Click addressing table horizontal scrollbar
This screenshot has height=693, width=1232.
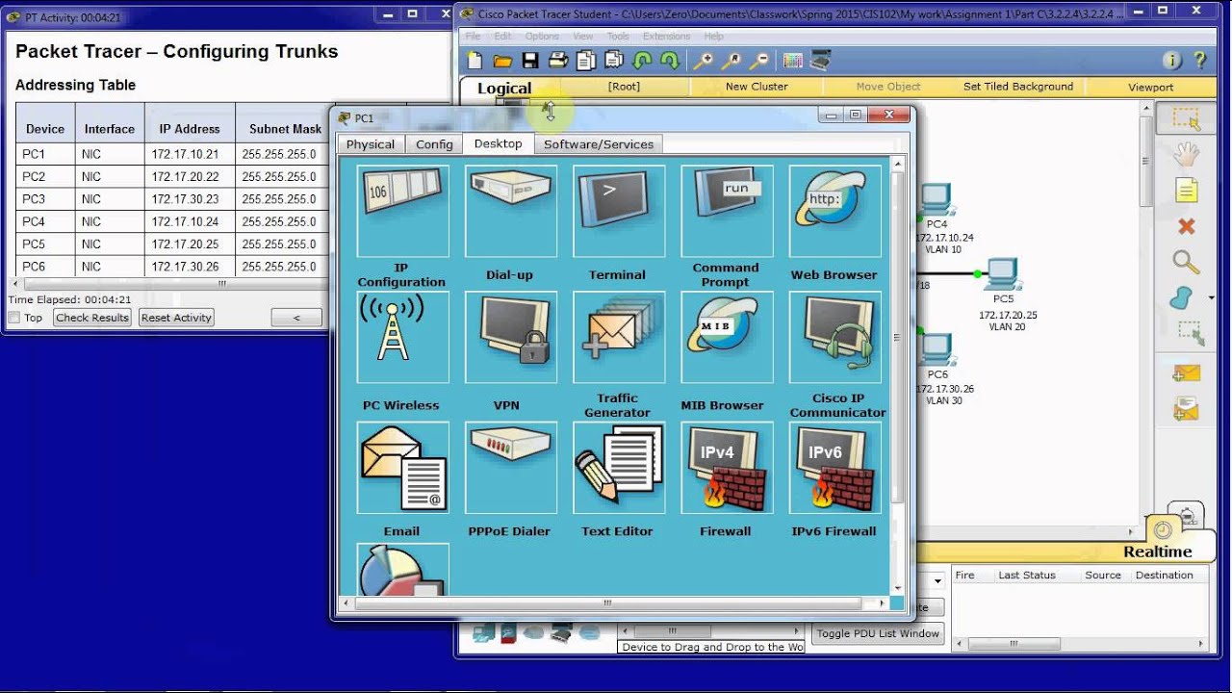pyautogui.click(x=221, y=284)
